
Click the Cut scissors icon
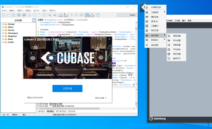click(30, 15)
